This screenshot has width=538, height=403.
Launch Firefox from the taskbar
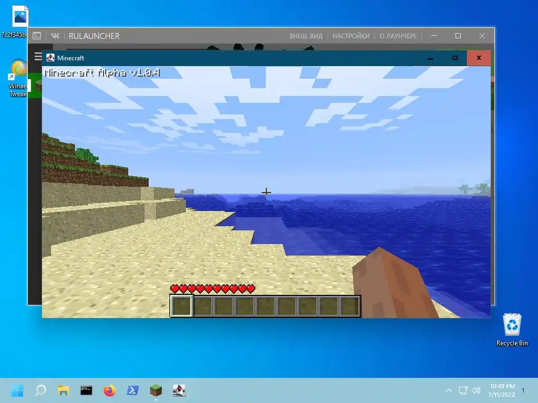coord(109,390)
